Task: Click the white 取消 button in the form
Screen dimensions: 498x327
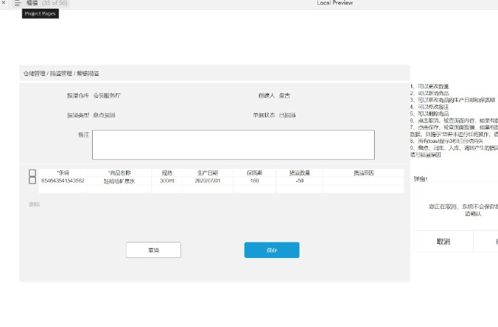Action: [153, 250]
